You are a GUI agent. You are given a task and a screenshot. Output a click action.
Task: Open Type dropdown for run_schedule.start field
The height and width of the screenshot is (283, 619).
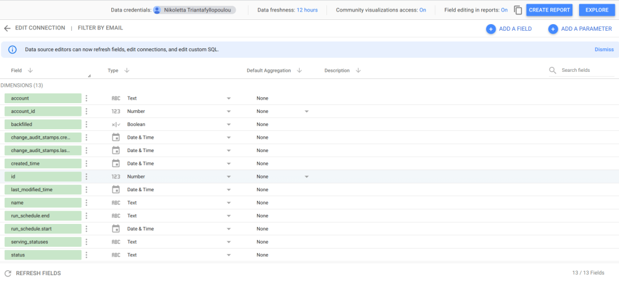[228, 229]
